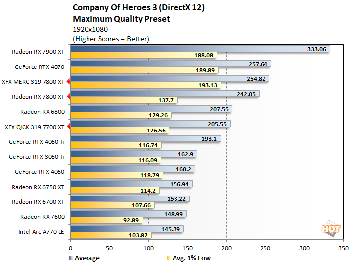Click the 116.74 1% low value
This screenshot has width=352, height=262.
click(x=148, y=145)
